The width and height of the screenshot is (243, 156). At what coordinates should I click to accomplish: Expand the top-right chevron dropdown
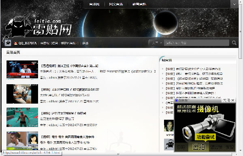[234, 4]
